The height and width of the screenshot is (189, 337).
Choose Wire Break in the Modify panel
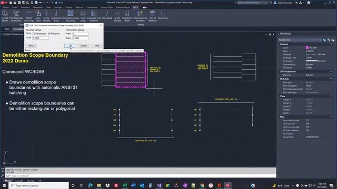(x=163, y=15)
